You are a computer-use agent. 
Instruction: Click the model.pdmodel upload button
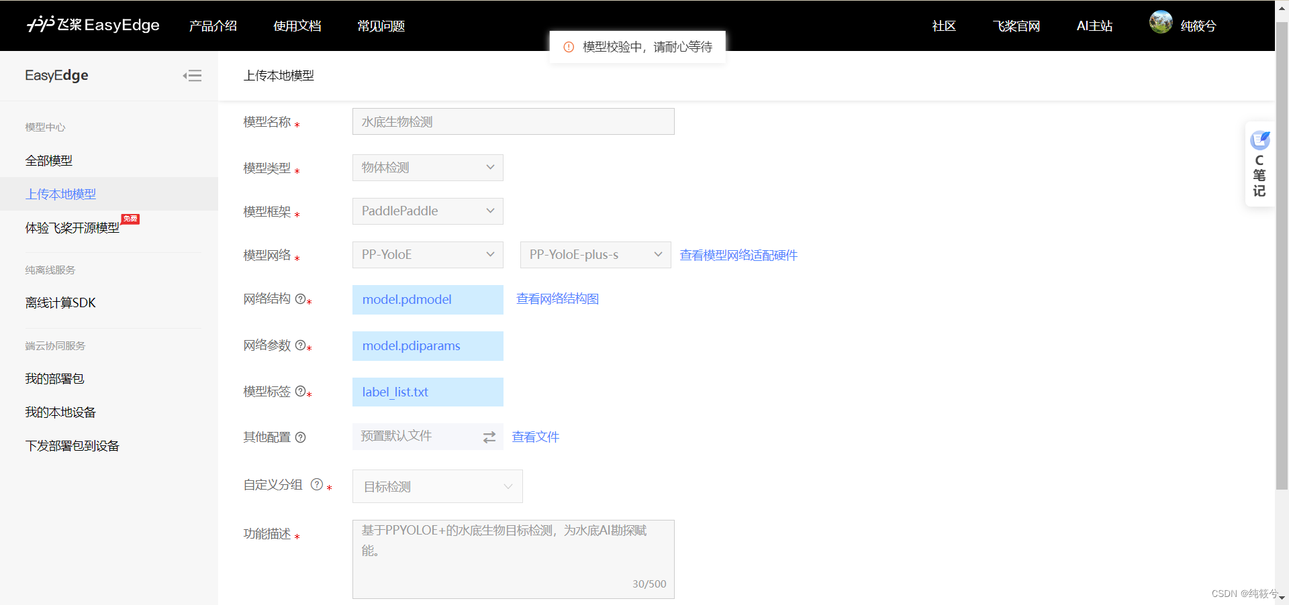pos(428,299)
